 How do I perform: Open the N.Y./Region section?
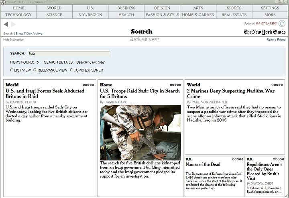coord(90,15)
